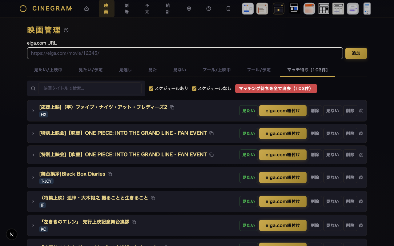394x246 pixels.
Task: Uncheck the スケジュールあり checkbox
Action: point(151,89)
